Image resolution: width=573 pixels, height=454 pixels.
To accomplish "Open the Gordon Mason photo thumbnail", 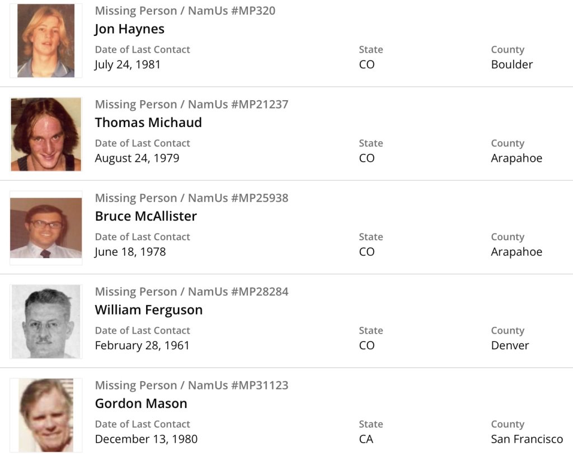I will coord(46,415).
